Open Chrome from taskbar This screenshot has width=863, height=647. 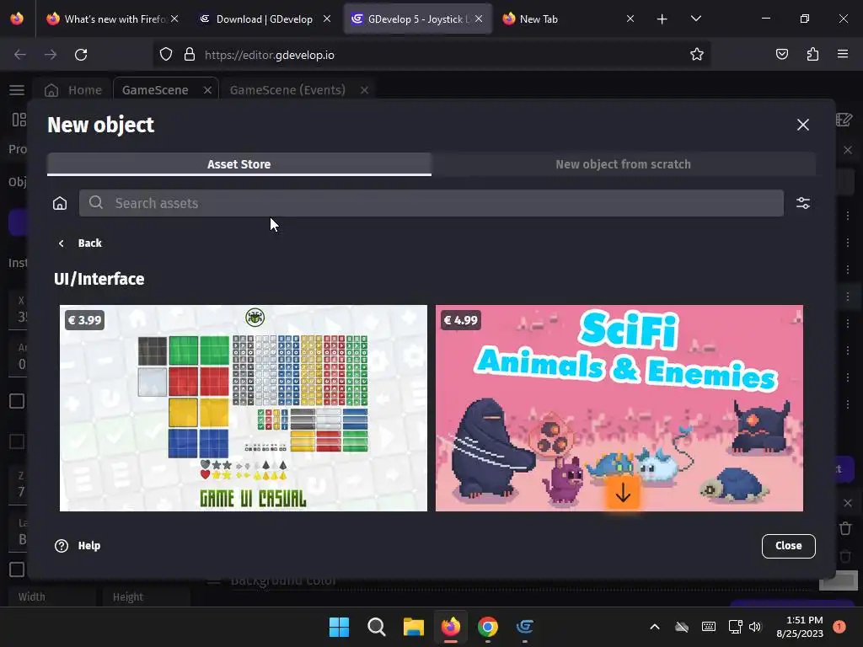point(488,627)
